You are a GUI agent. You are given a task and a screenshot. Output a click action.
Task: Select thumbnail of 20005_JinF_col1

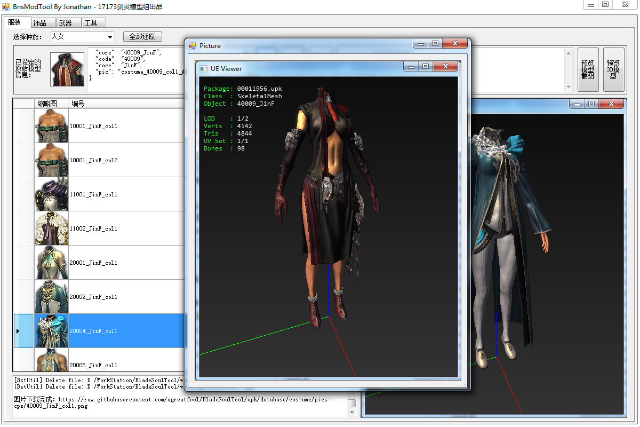point(52,360)
